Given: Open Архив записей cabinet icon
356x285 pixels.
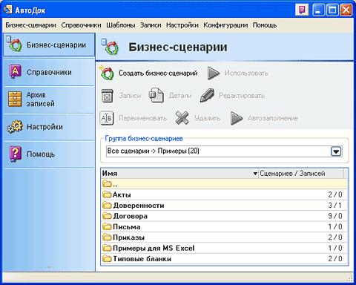Looking at the screenshot, I should (x=15, y=99).
